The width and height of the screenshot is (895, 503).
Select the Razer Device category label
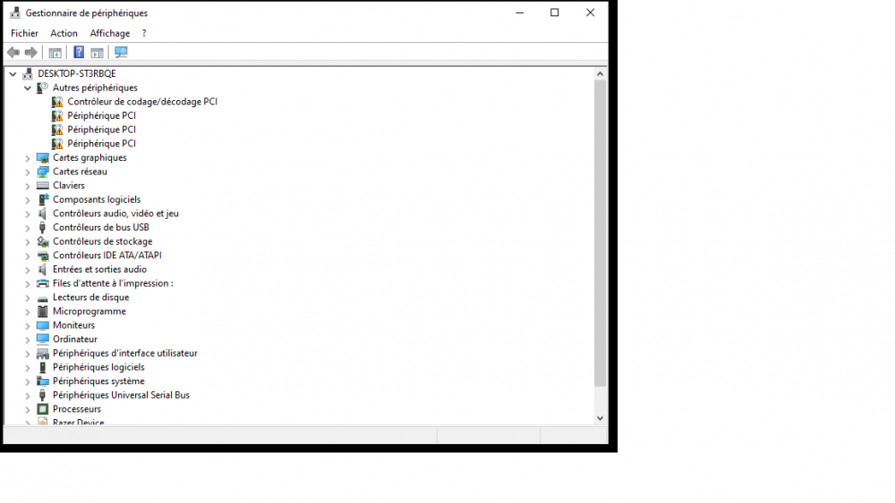click(78, 422)
